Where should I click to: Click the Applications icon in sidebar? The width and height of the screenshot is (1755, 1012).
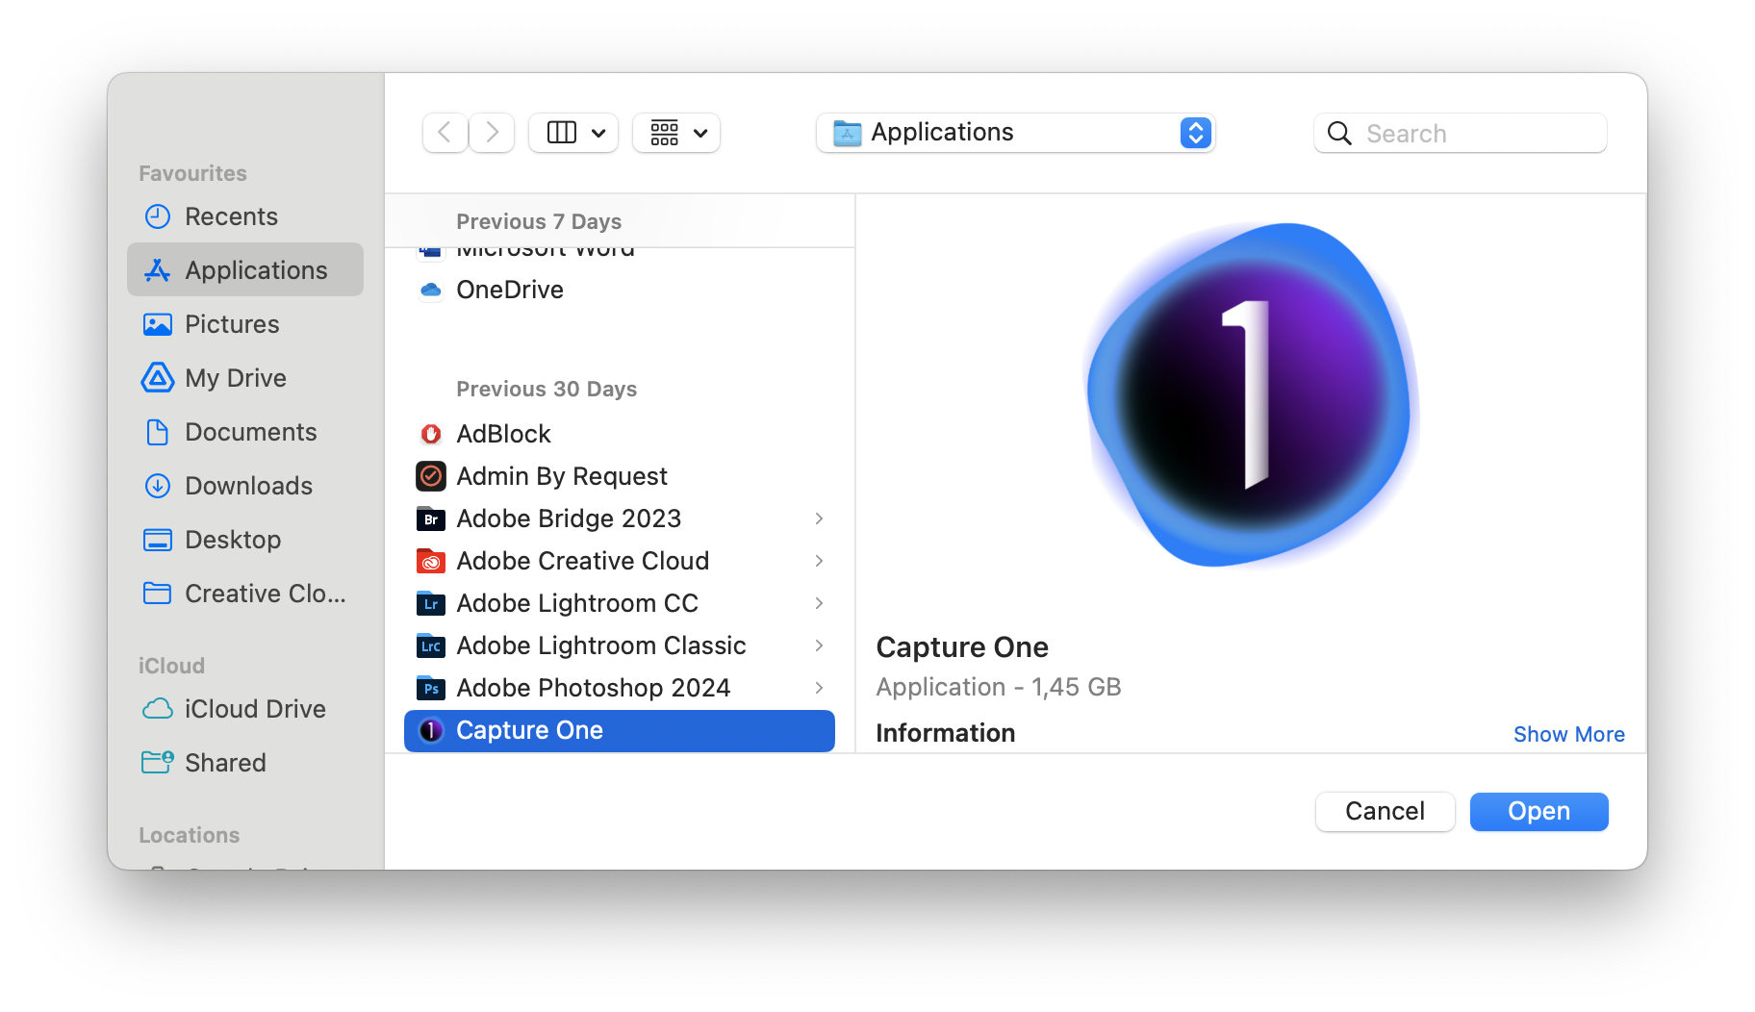click(x=157, y=270)
